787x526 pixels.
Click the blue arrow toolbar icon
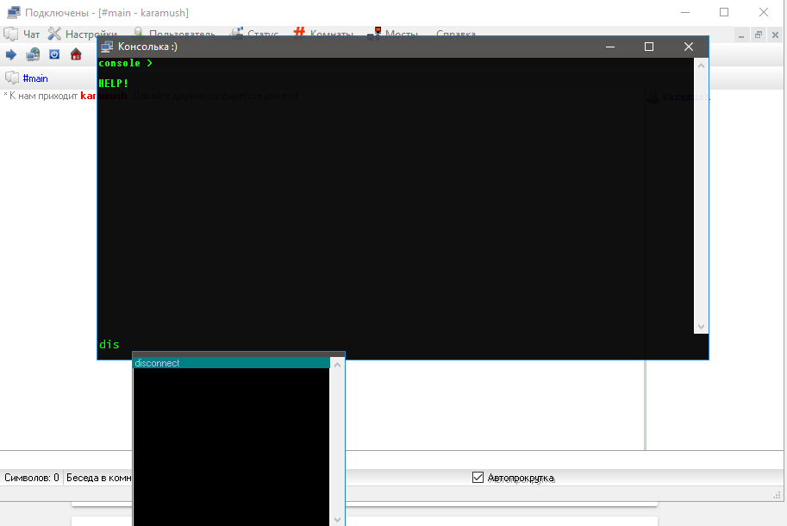(x=11, y=54)
